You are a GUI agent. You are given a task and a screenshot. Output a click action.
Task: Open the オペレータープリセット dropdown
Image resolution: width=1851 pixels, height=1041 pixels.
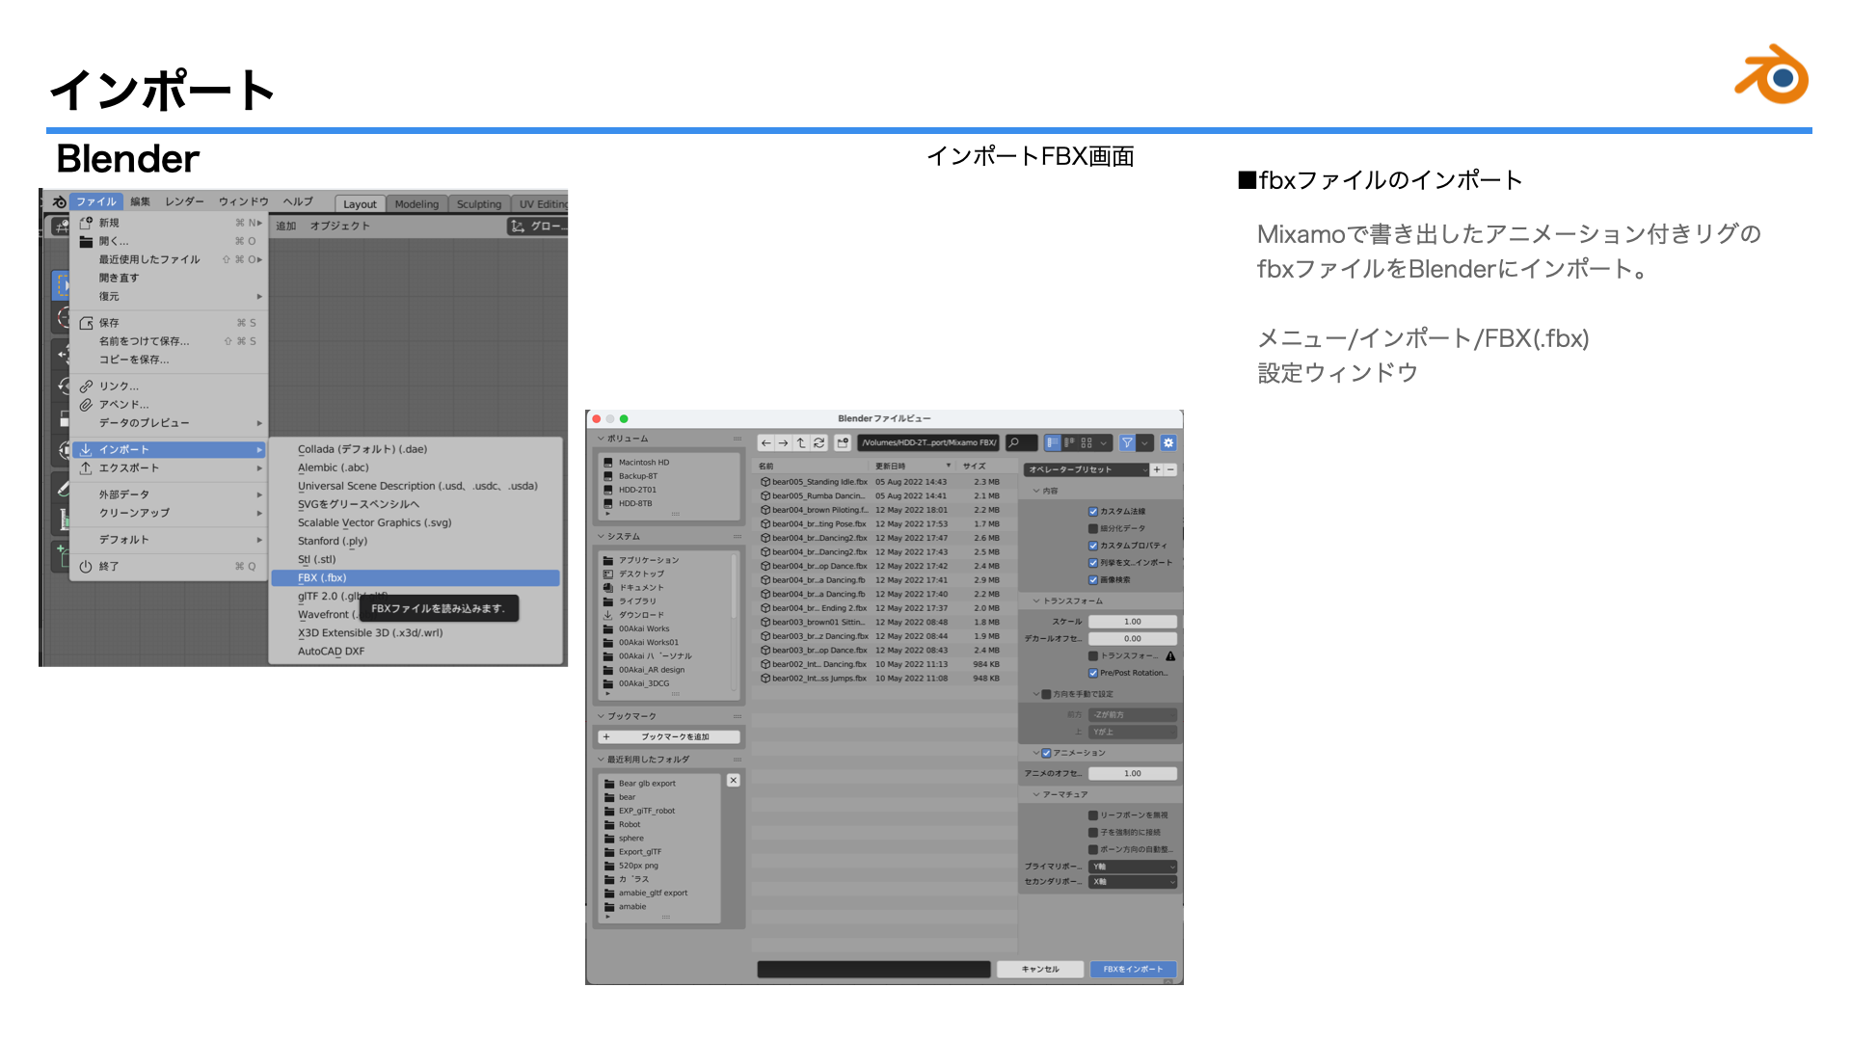[1086, 470]
